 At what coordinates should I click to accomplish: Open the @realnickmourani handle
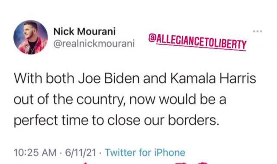pos(94,43)
